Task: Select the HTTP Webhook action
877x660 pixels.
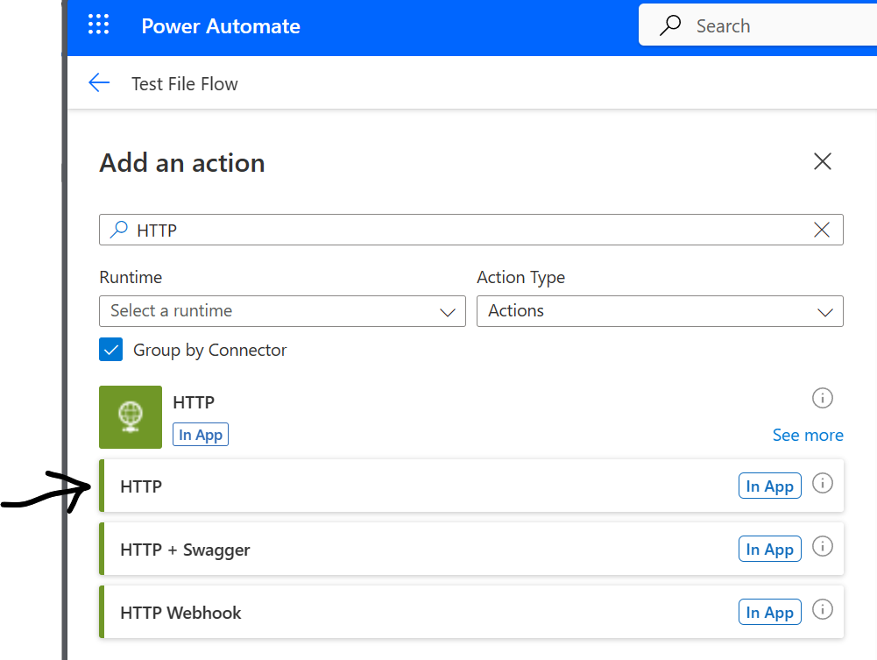Action: (x=471, y=612)
